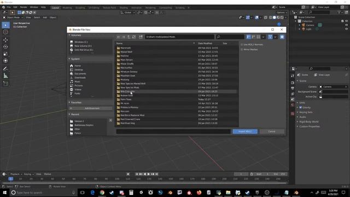Hide the Camera object in the outliner
This screenshot has width=350, height=197.
346,25
